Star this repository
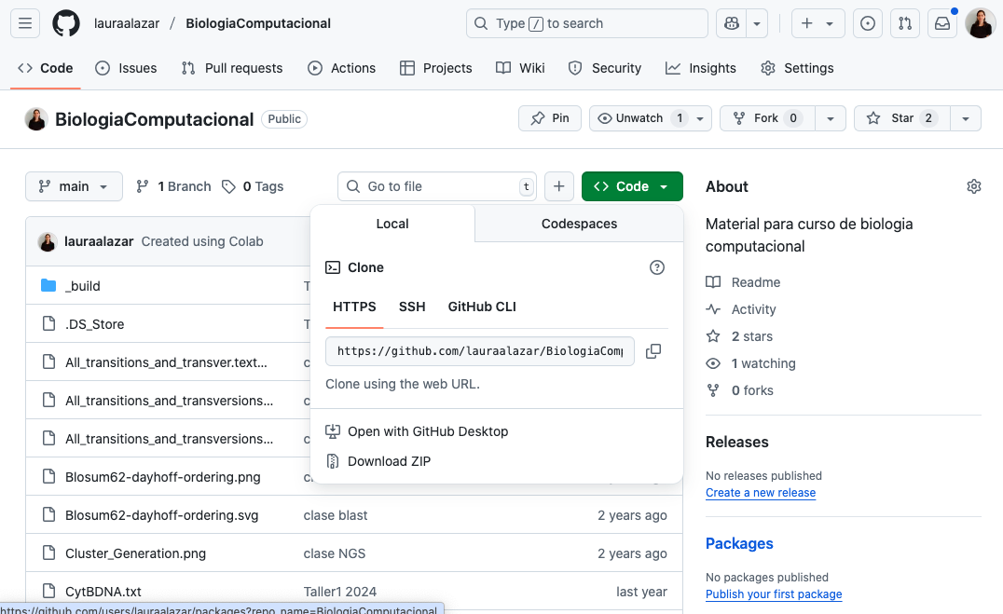 point(901,118)
